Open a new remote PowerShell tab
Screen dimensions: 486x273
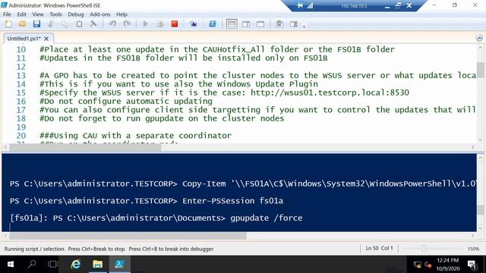coord(194,24)
